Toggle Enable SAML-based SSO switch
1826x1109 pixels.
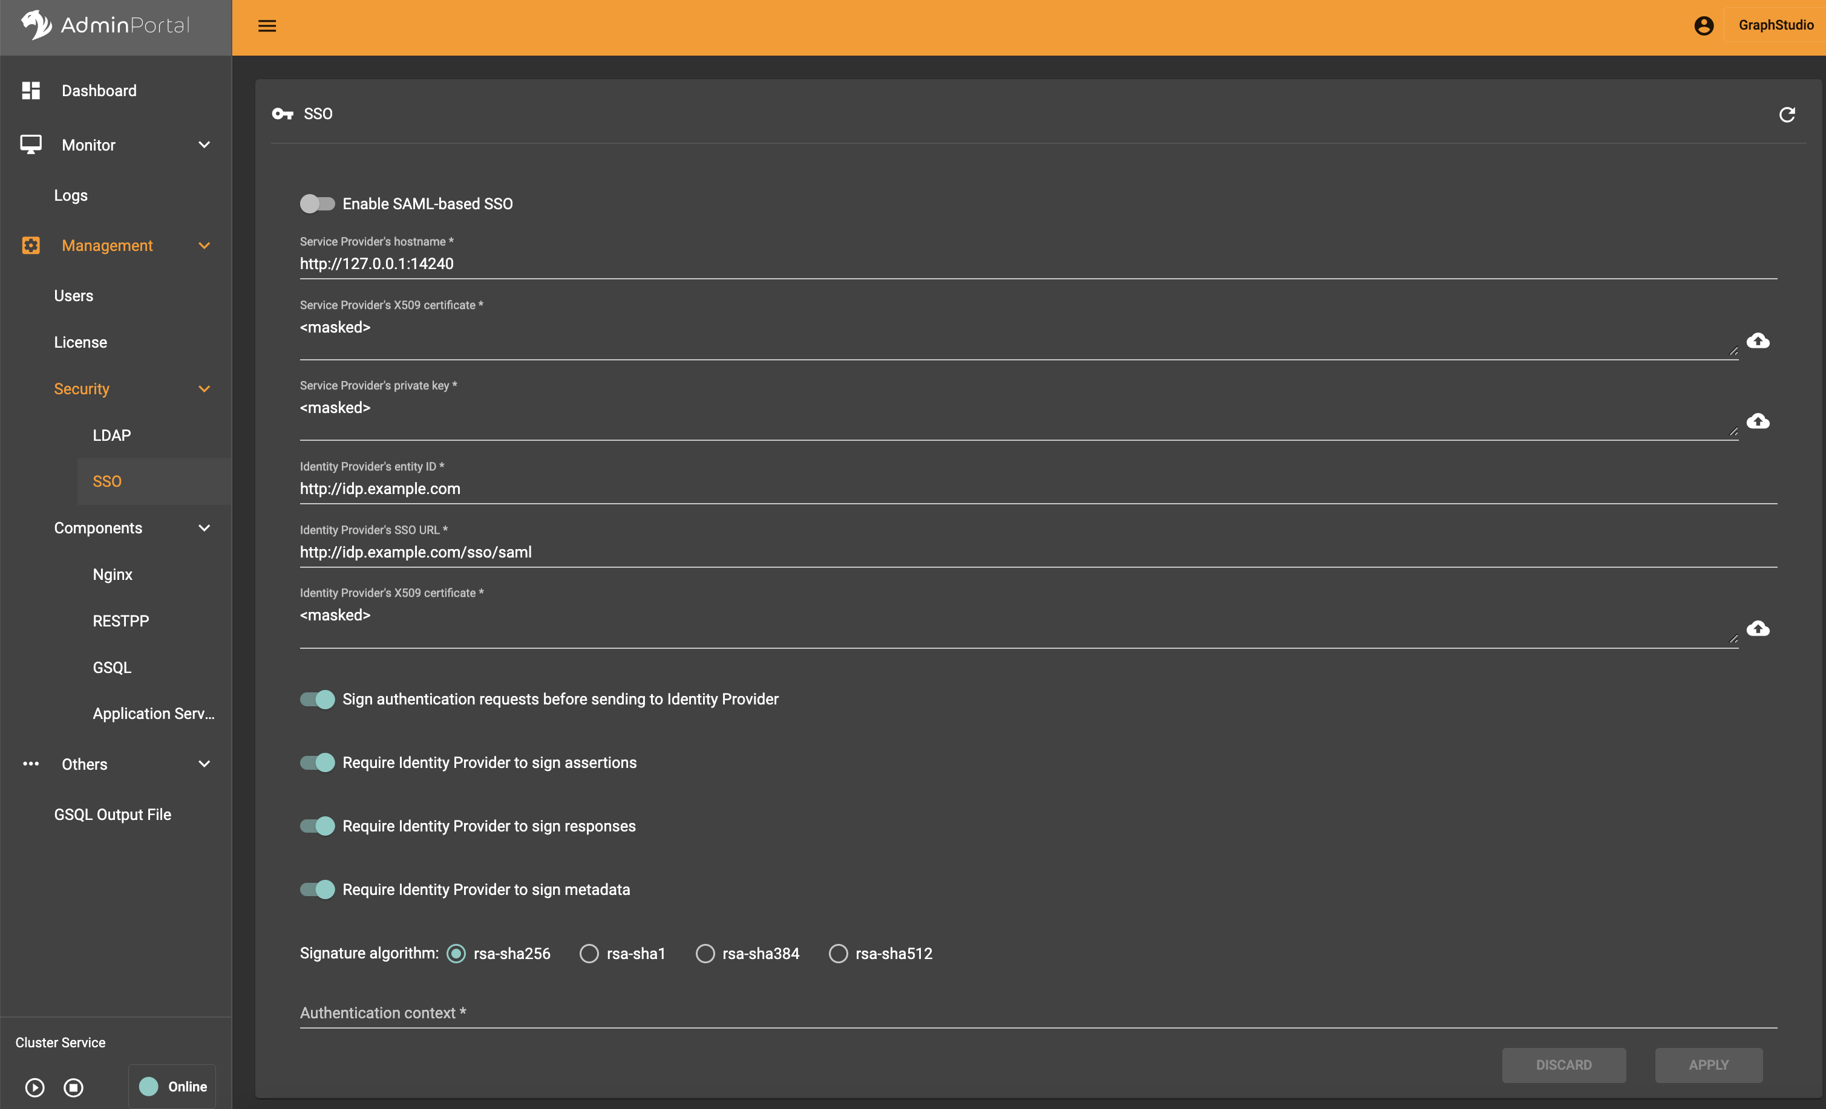tap(317, 204)
